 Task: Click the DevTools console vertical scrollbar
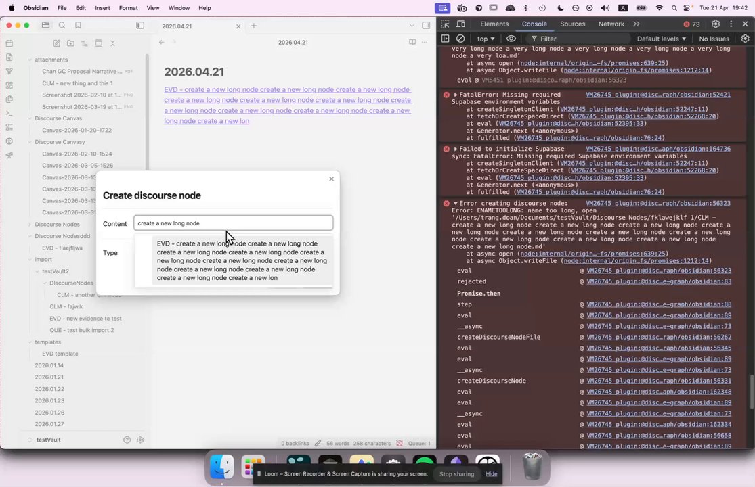point(751,392)
